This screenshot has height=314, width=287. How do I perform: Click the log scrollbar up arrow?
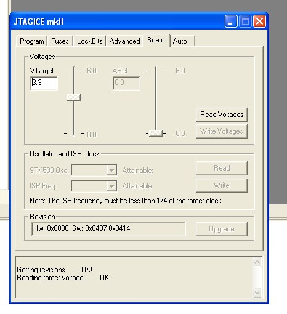tap(257, 262)
